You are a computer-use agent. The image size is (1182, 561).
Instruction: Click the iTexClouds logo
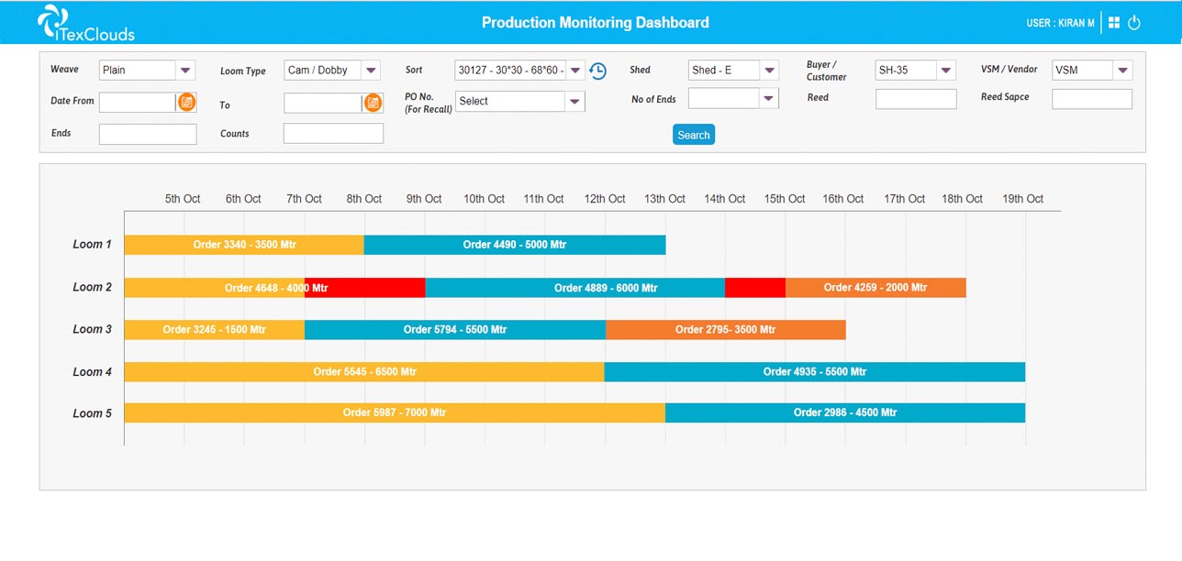pos(85,24)
